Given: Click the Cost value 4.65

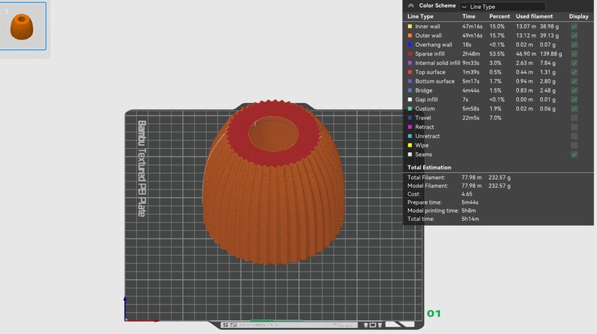Looking at the screenshot, I should tap(467, 194).
